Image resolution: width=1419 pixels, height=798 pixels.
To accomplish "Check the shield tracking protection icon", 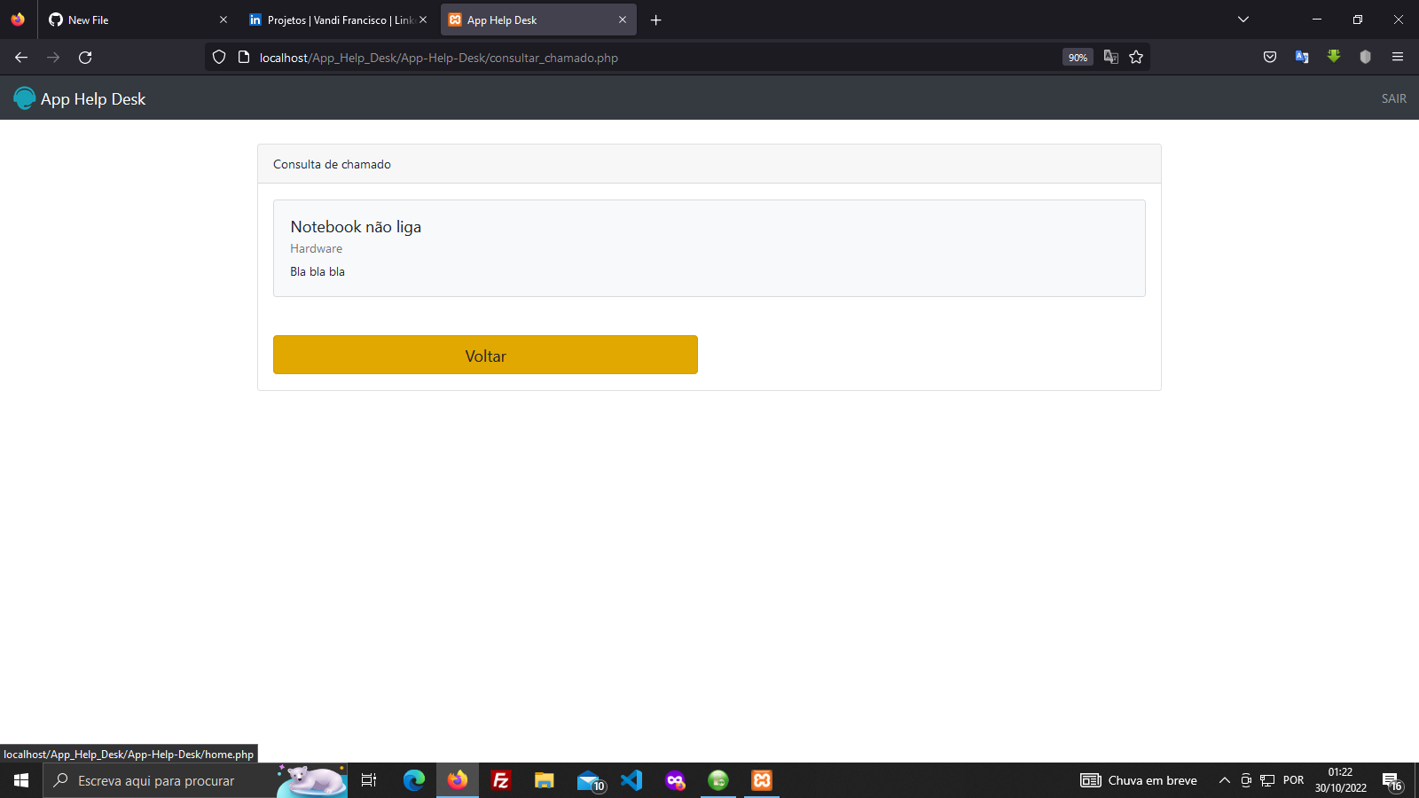I will pyautogui.click(x=218, y=57).
